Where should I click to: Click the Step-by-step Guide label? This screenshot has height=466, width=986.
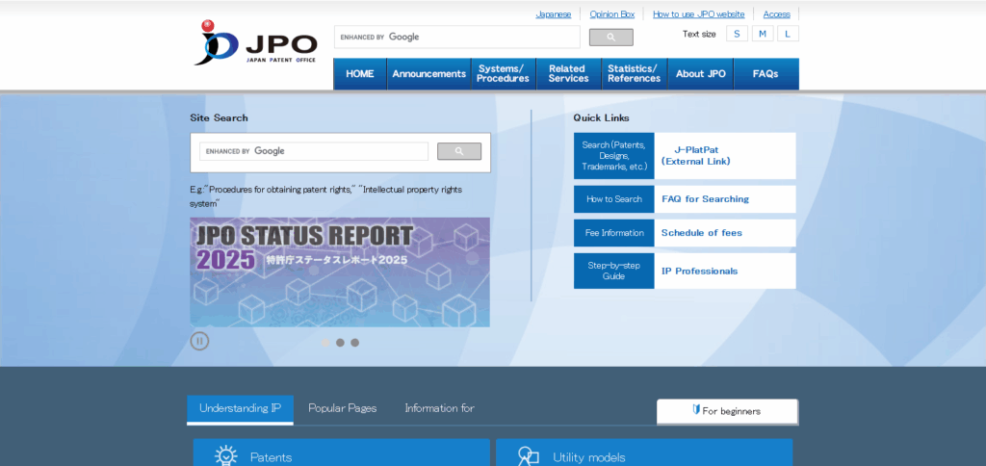tap(613, 272)
